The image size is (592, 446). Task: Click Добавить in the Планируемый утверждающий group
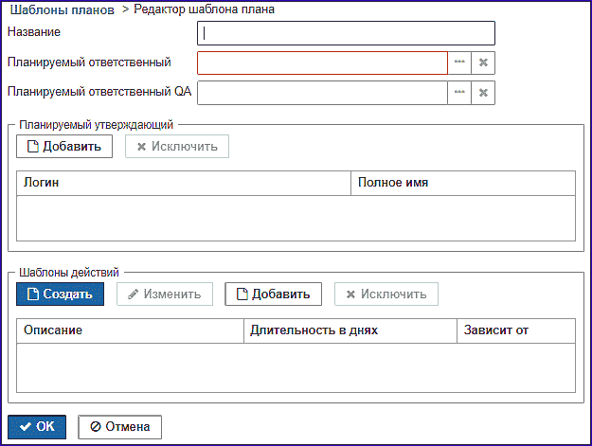pyautogui.click(x=64, y=147)
